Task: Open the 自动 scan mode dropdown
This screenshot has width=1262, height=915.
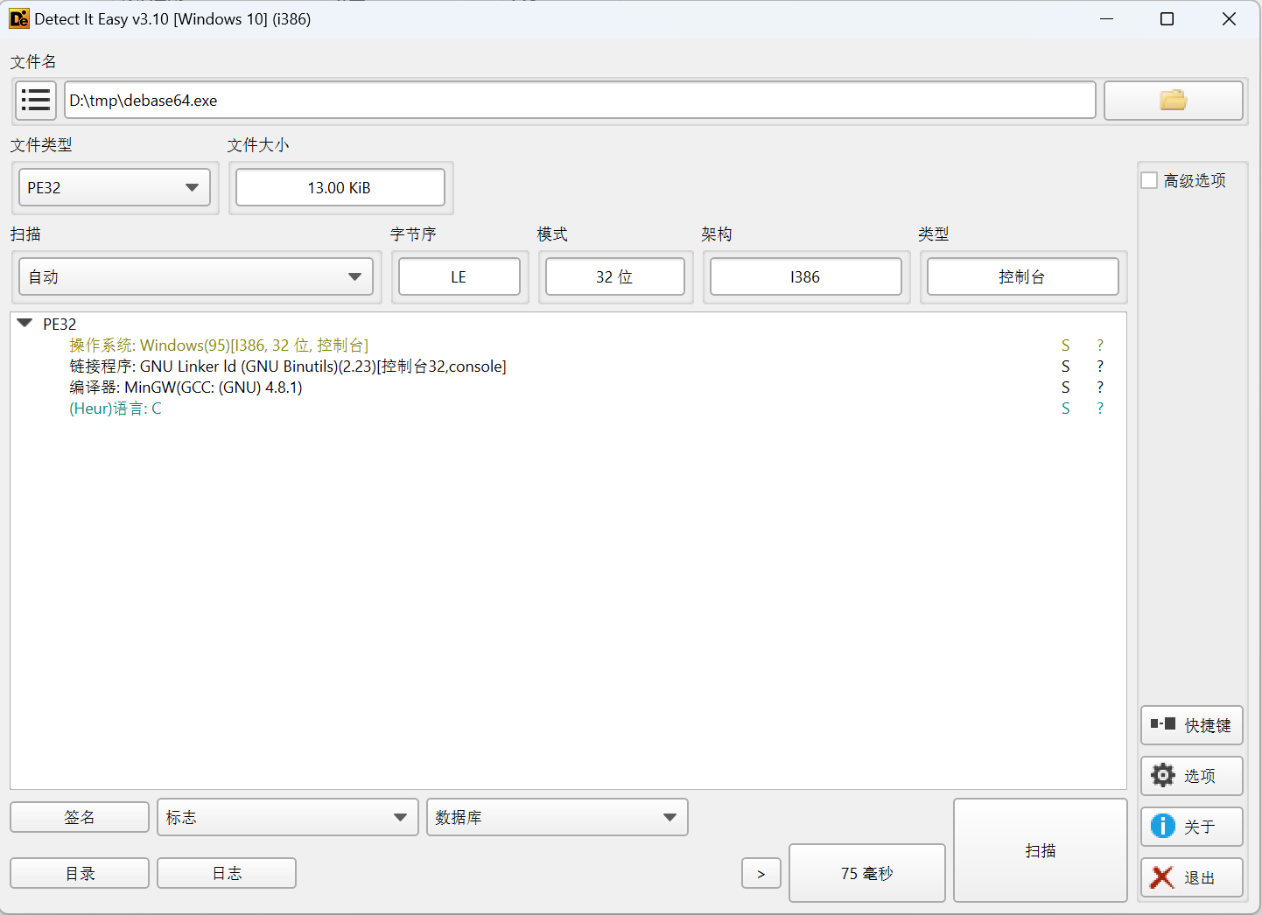Action: click(196, 276)
